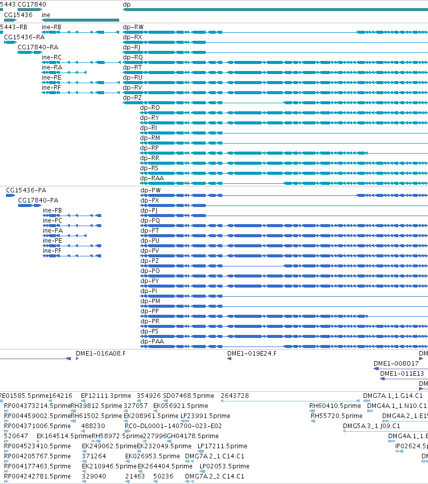The image size is (428, 484).
Task: Open transcript label dp-RZ
Action: 132,98
